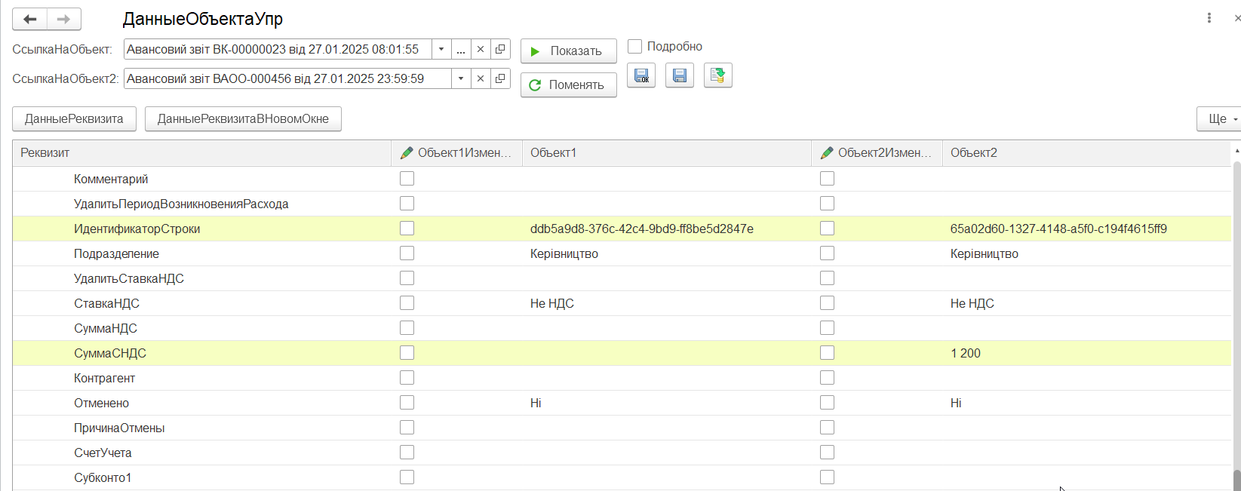
Task: Click into the СсылкаНаОбъект2 input field
Action: tap(287, 78)
